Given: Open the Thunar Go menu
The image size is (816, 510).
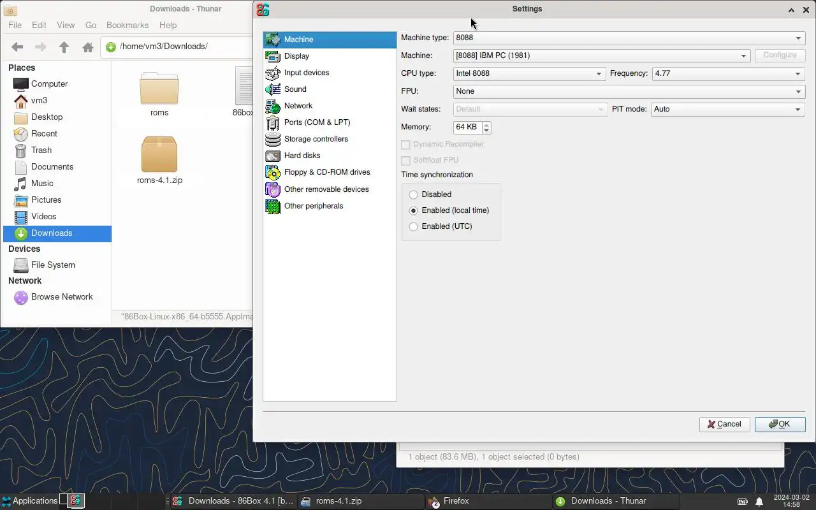Looking at the screenshot, I should pos(91,25).
